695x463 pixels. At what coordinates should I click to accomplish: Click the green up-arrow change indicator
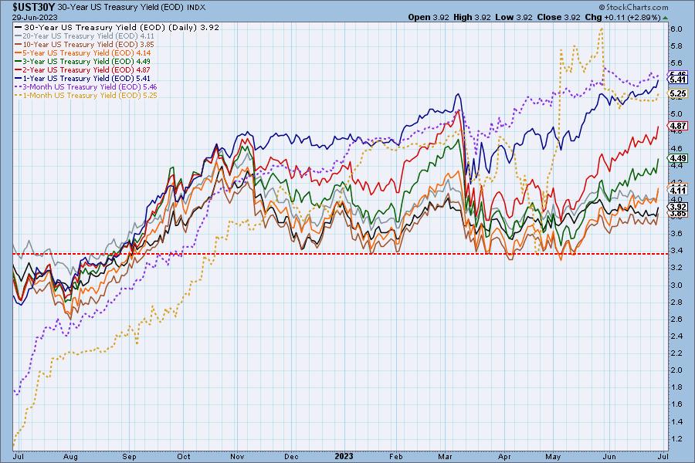coord(666,18)
